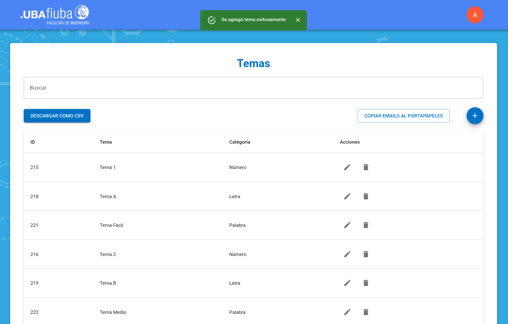This screenshot has width=508, height=324.
Task: Remove the Tema Fácil entry
Action: (366, 225)
